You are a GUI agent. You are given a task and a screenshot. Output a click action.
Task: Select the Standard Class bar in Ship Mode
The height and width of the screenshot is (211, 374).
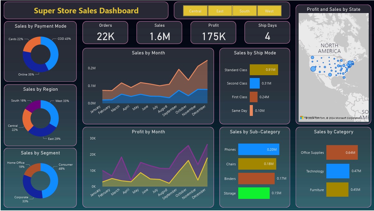click(263, 70)
